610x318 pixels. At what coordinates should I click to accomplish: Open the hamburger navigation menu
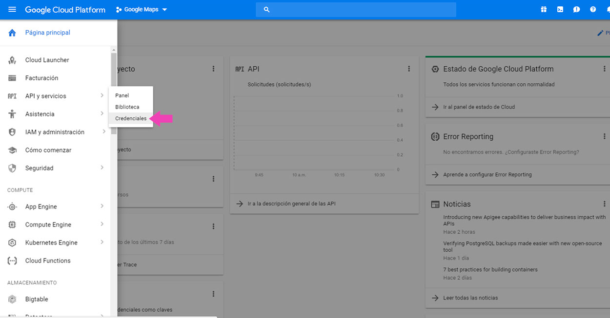12,10
